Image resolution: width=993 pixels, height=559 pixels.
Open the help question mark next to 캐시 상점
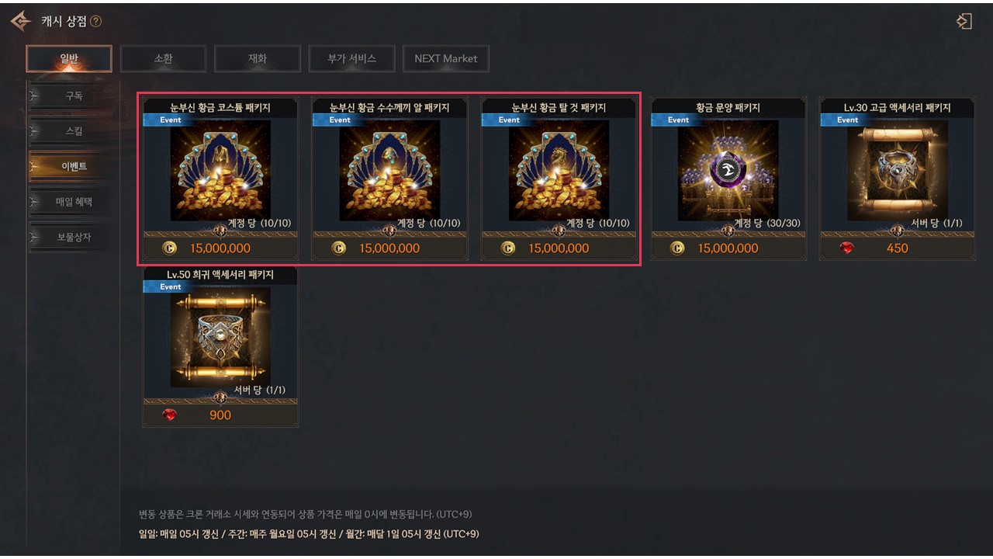[x=96, y=22]
